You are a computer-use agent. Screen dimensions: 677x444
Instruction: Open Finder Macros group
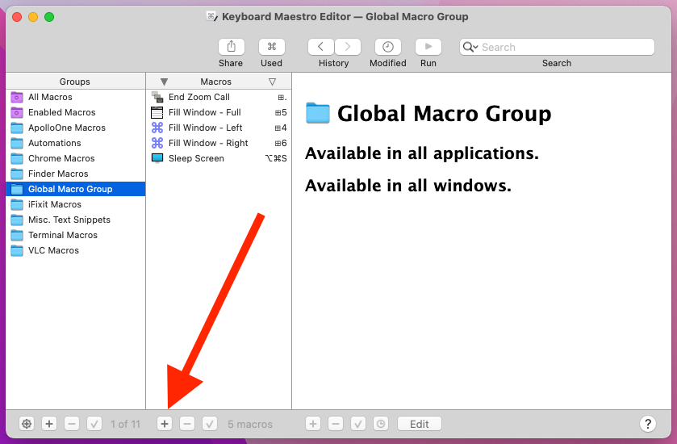point(76,174)
